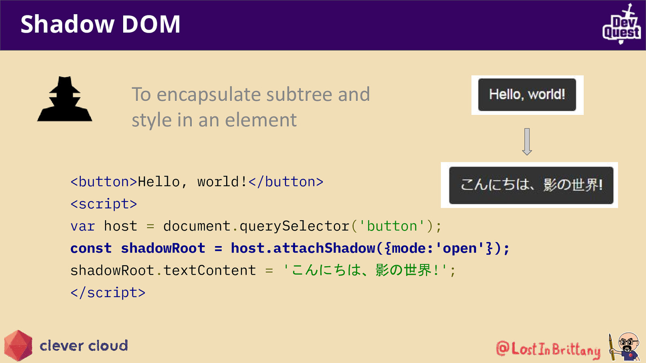Image resolution: width=646 pixels, height=363 pixels.
Task: Click the opening '<script>' tag line
Action: point(104,204)
